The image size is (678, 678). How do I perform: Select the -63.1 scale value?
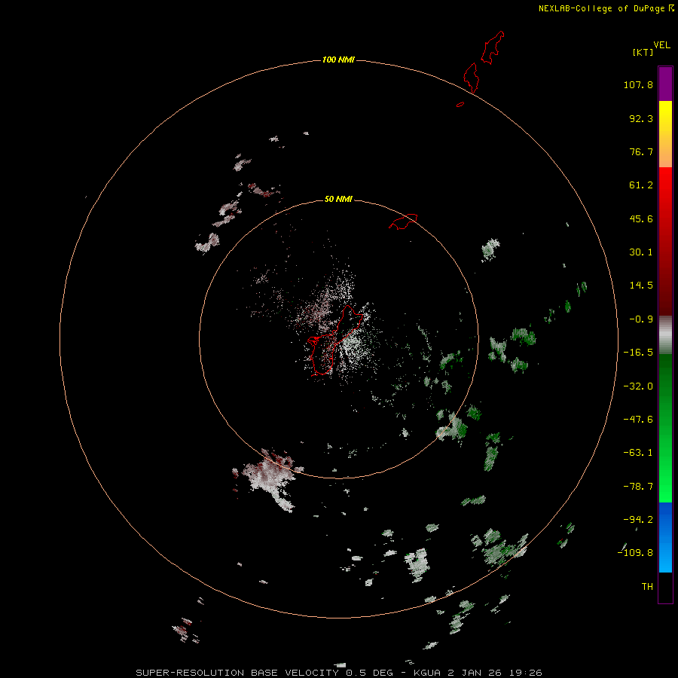tap(638, 453)
